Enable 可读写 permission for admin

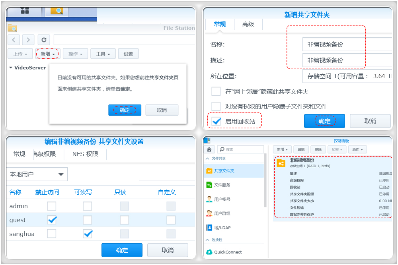(88, 206)
